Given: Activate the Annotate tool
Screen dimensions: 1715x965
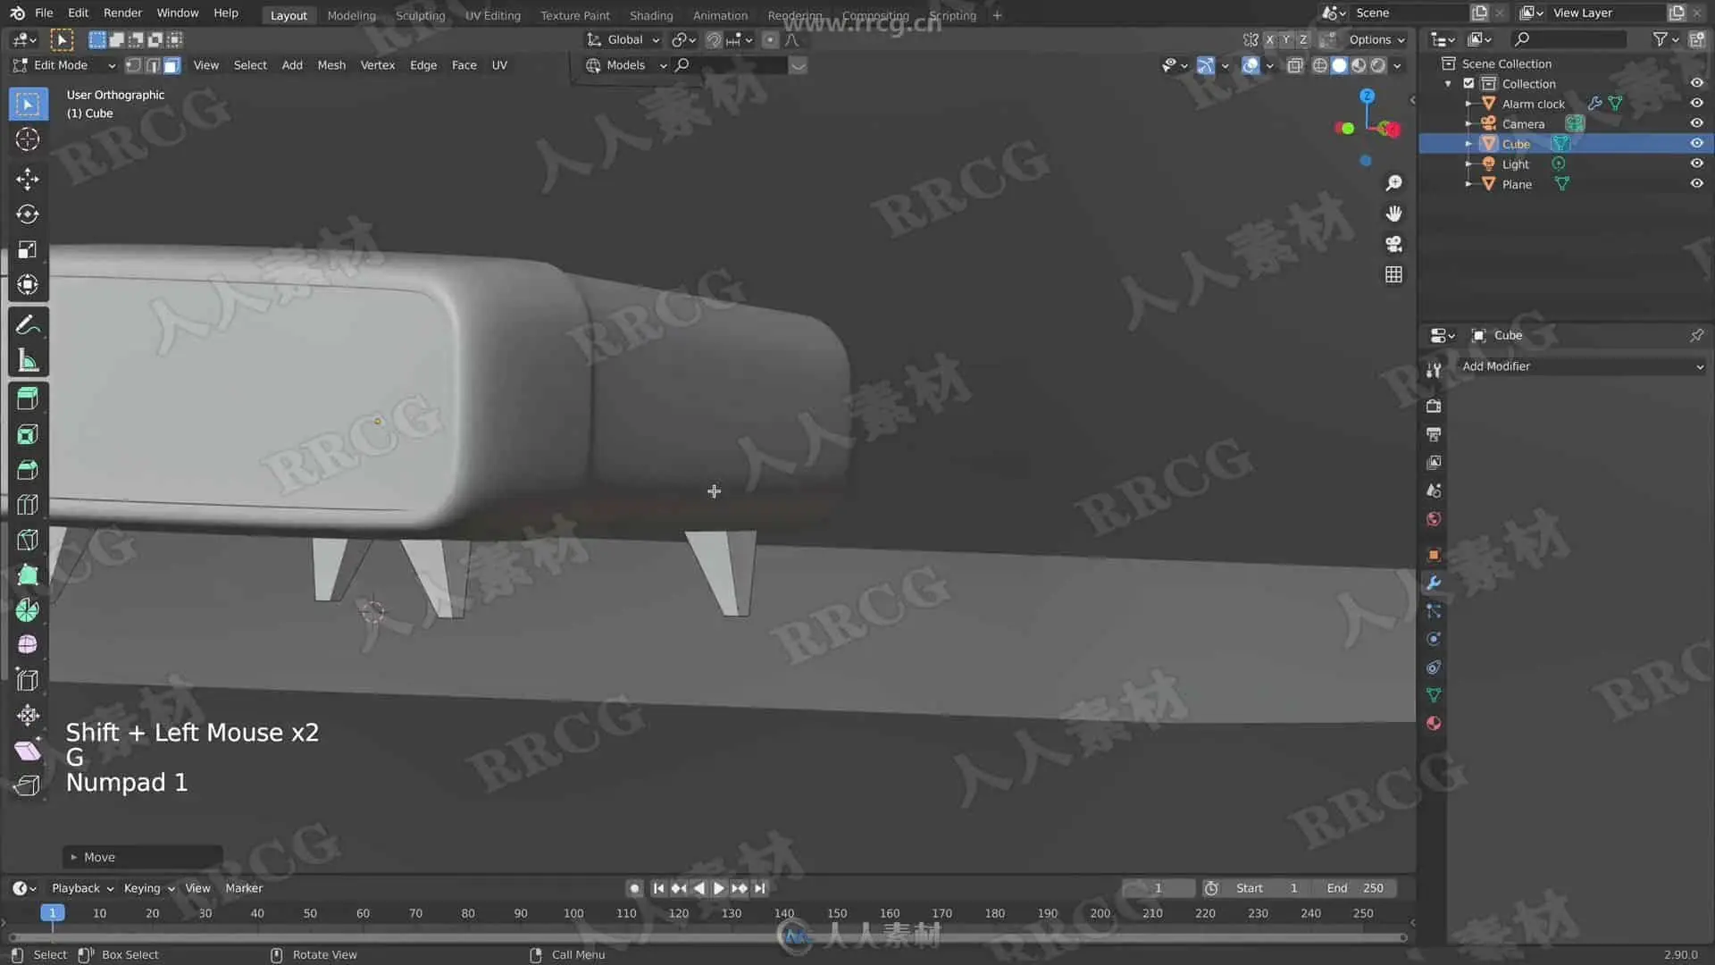Looking at the screenshot, I should click(x=27, y=325).
